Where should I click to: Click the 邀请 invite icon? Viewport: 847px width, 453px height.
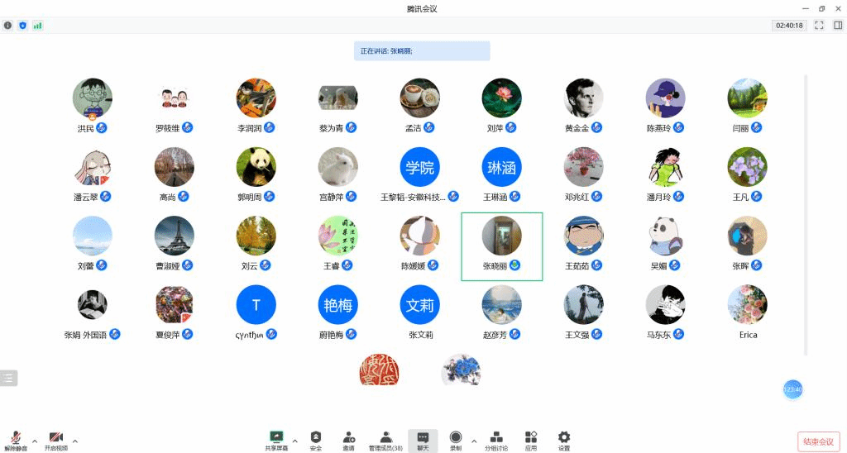coord(348,439)
